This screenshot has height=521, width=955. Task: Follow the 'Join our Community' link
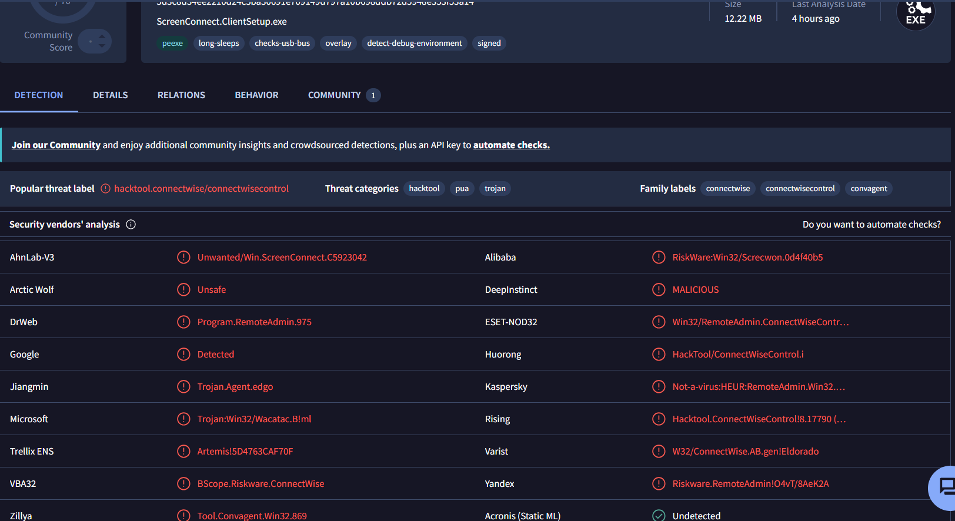click(56, 145)
